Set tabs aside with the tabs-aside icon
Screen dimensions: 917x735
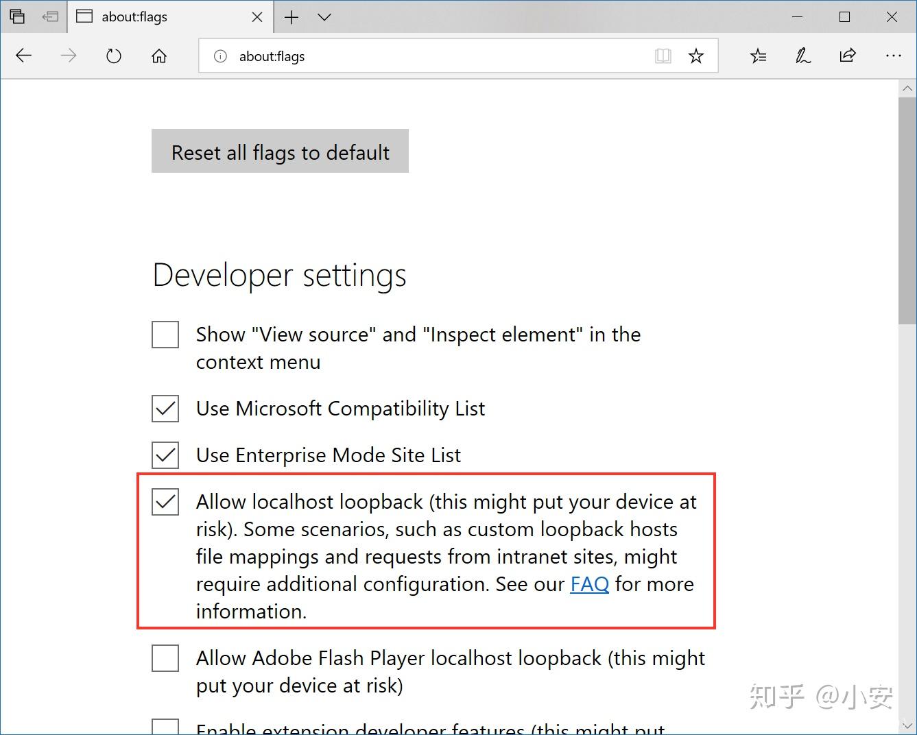18,16
